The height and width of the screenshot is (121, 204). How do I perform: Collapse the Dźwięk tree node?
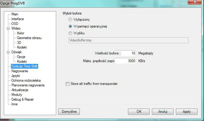[8, 52]
